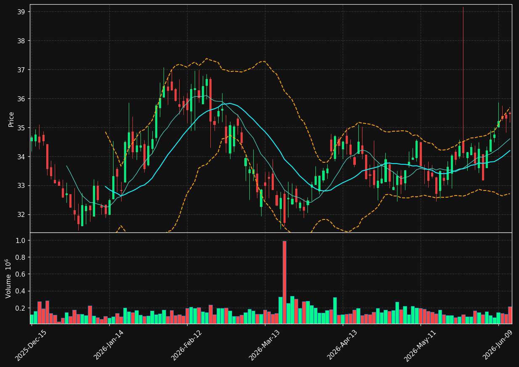
Task: Select the 2026-Jun-09 date label
Action: pos(498,345)
